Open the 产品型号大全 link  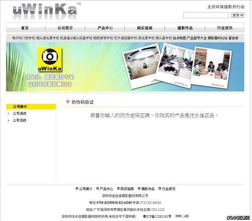point(197,38)
